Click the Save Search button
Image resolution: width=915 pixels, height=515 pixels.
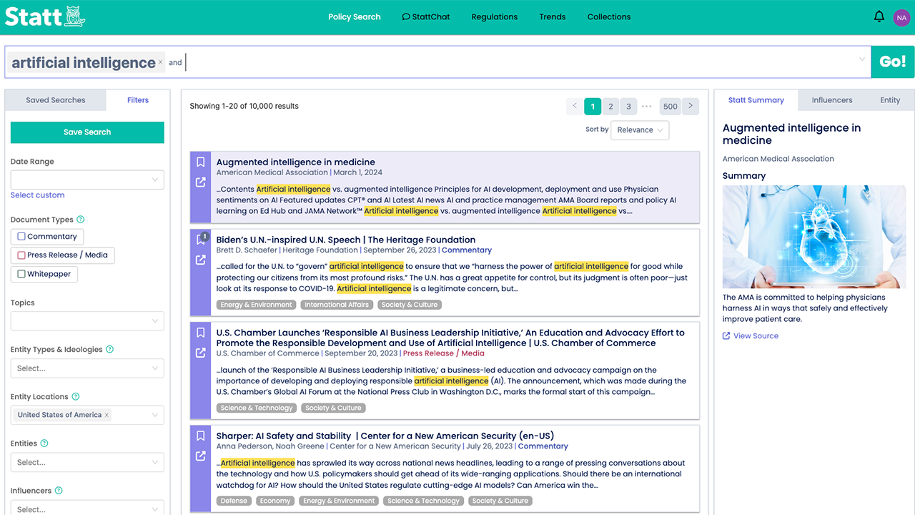tap(87, 132)
